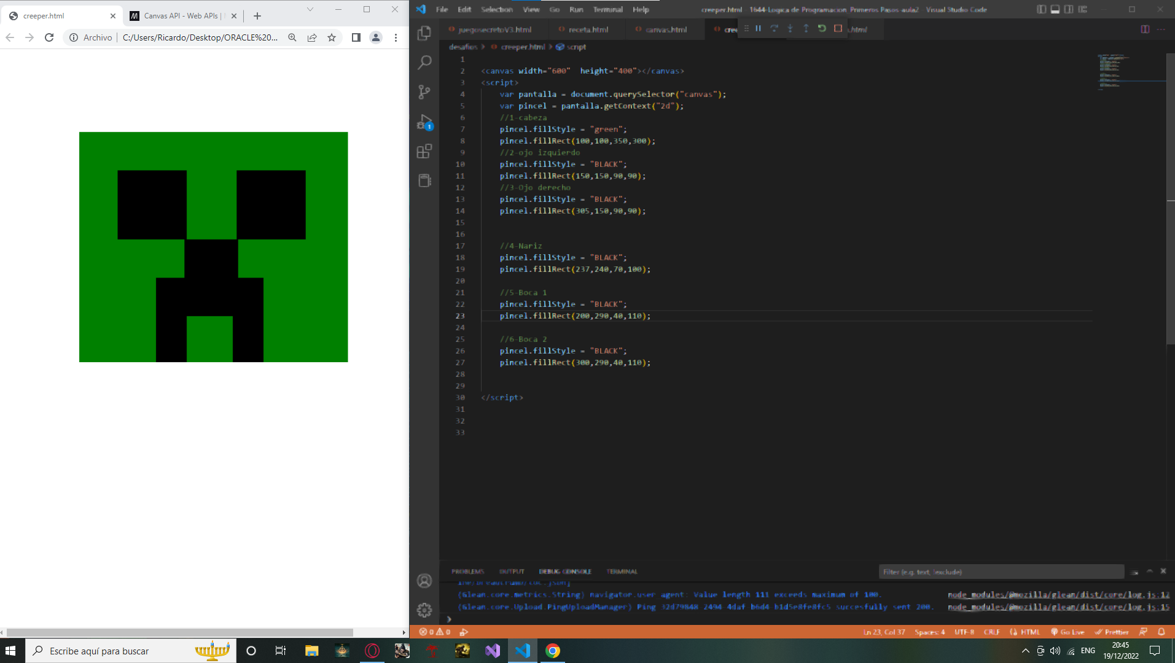Stop the debug session

[x=838, y=29]
